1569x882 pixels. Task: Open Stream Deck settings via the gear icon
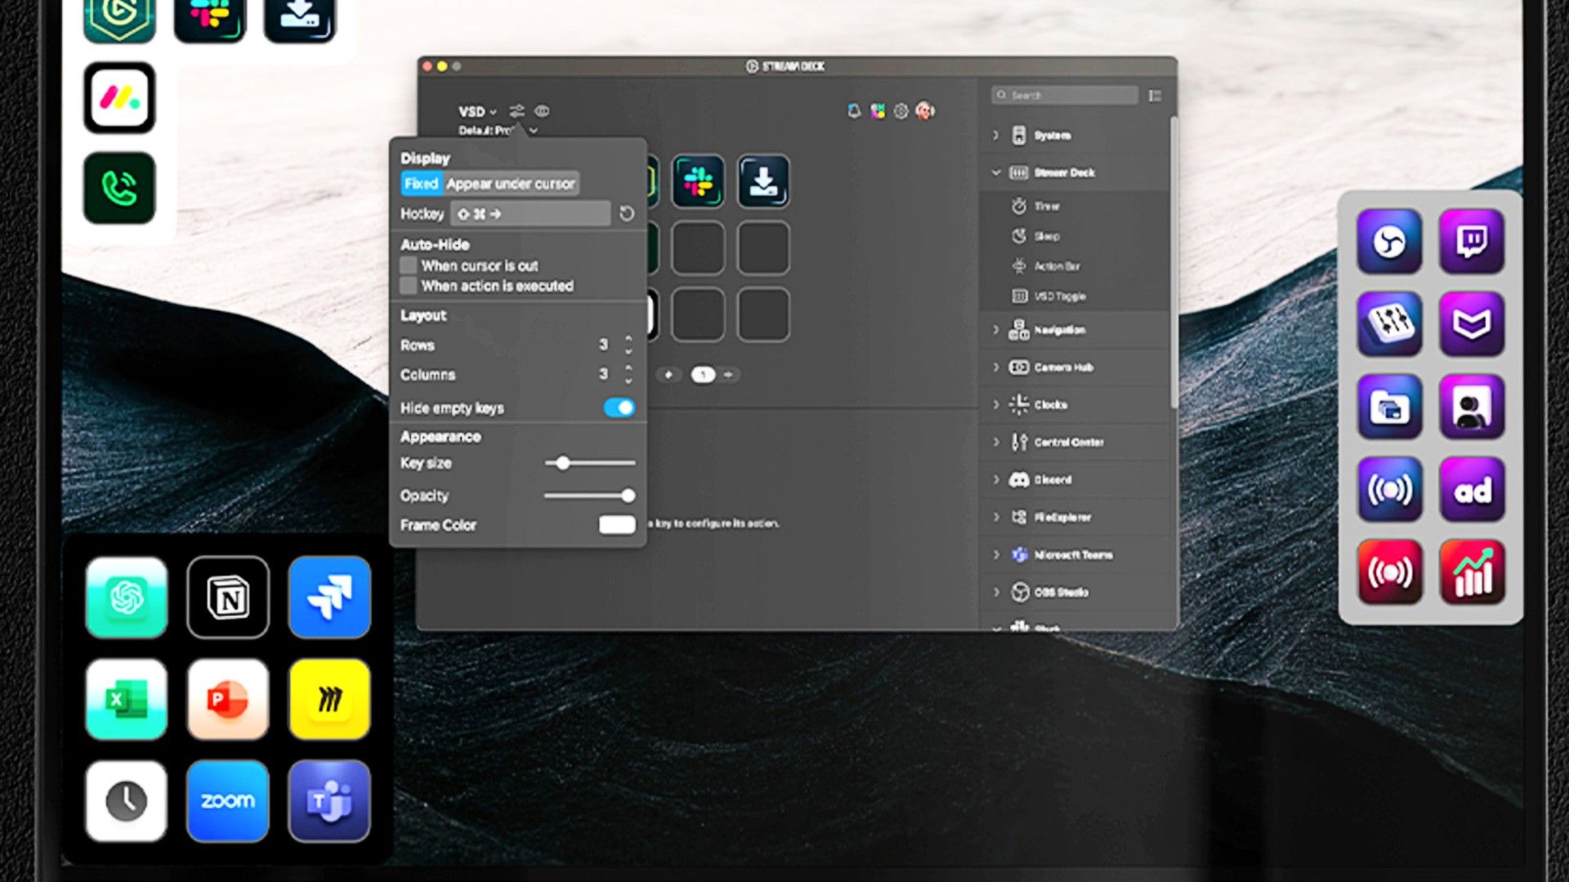(x=901, y=110)
